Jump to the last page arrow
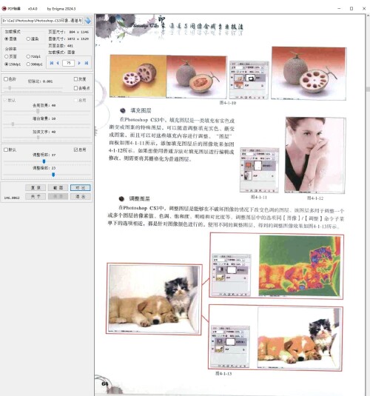This screenshot has height=396, width=370. [x=87, y=63]
